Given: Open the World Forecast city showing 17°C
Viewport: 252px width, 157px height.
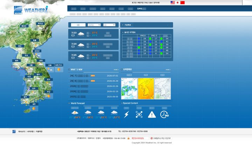Looking at the screenshot, I should pos(114,113).
